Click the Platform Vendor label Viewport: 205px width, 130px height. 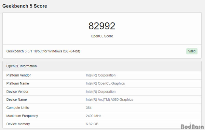tap(18, 75)
